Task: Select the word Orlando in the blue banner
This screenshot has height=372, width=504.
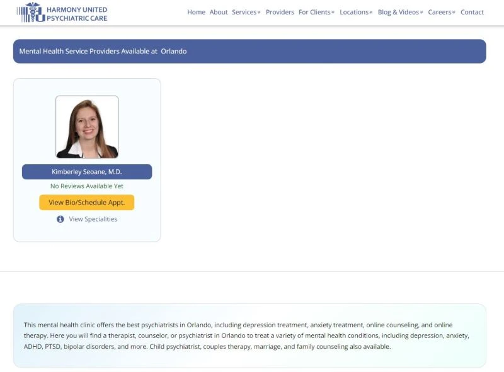Action: (174, 51)
